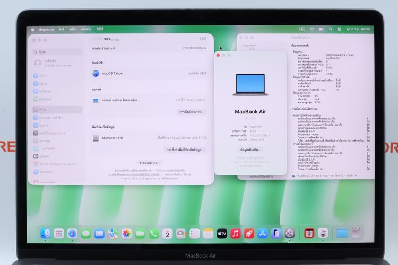Open Calendar from the Dock

[x=168, y=234]
